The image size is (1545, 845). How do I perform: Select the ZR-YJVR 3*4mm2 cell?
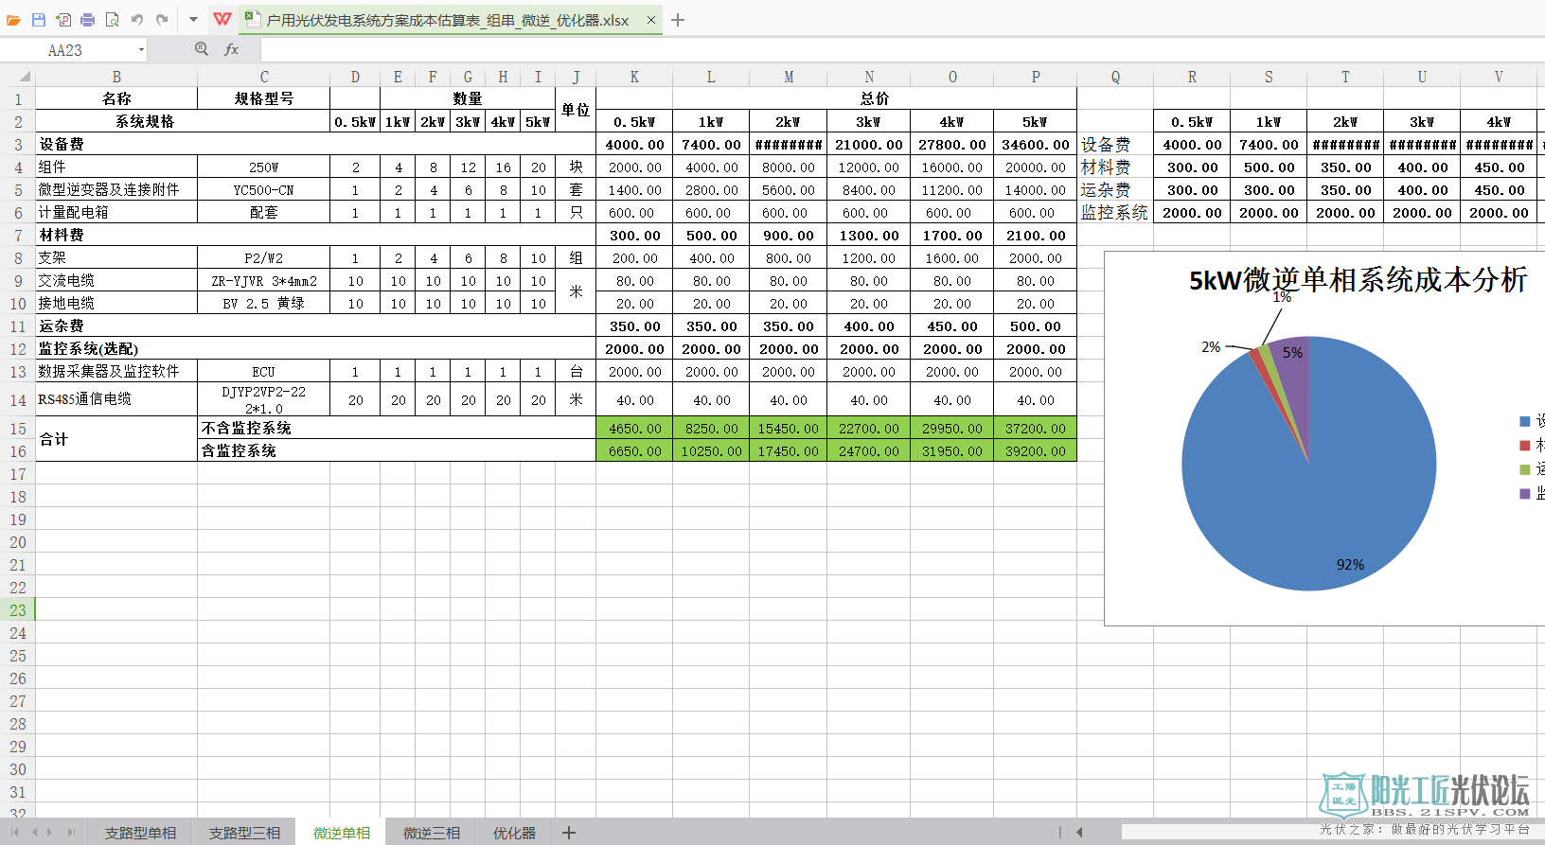[x=263, y=281]
